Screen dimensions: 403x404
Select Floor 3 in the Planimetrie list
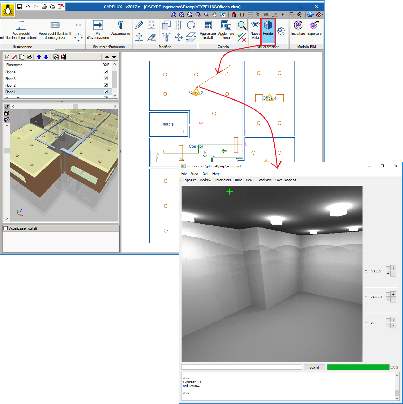click(x=52, y=79)
